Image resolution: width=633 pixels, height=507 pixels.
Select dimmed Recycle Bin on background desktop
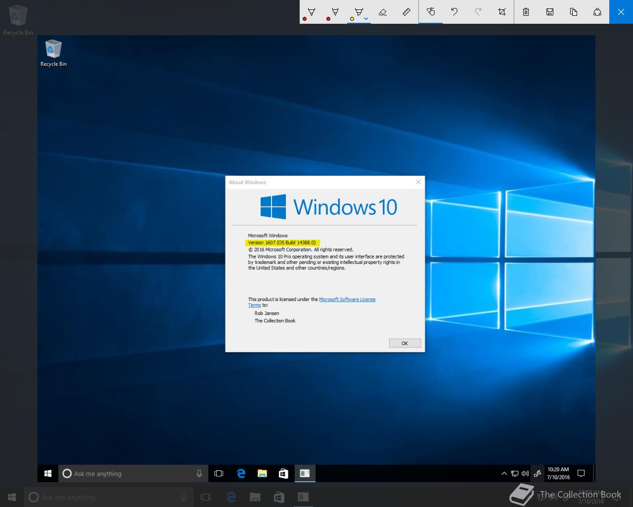click(x=18, y=20)
